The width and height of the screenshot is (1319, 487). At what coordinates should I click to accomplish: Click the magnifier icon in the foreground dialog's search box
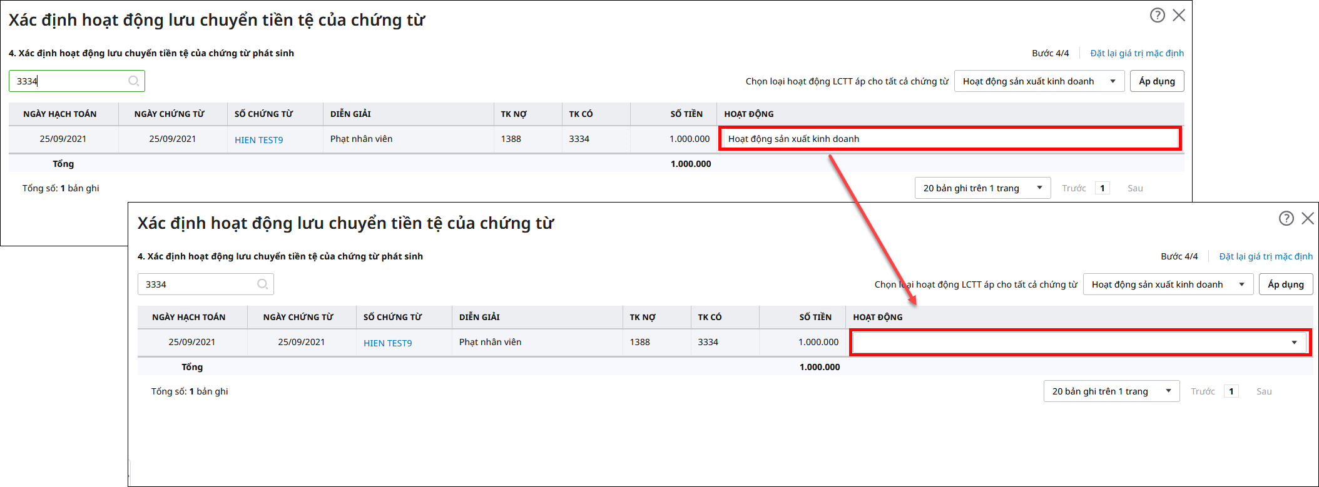pyautogui.click(x=262, y=284)
